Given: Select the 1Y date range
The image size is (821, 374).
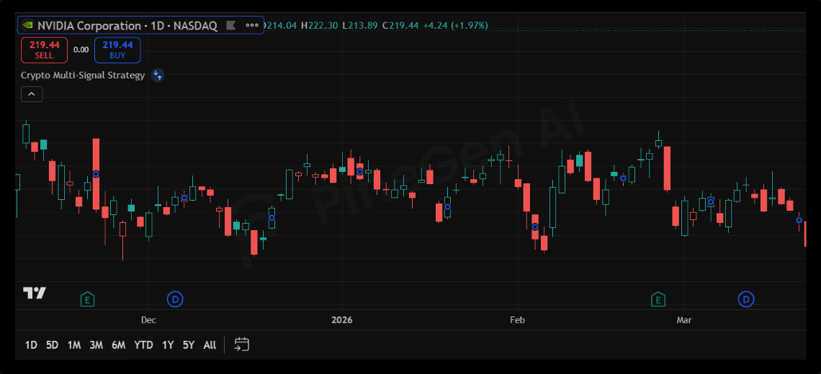Looking at the screenshot, I should [168, 345].
